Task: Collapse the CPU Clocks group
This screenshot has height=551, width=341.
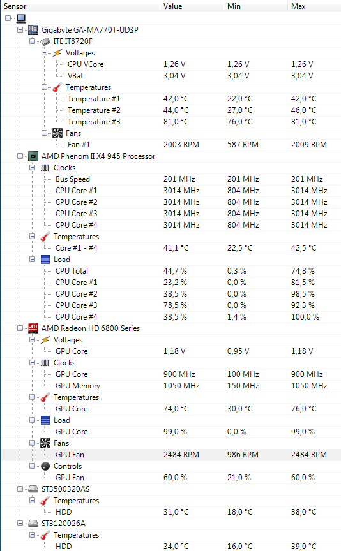Action: coord(33,168)
